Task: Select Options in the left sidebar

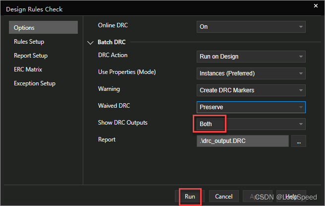Action: (43, 28)
